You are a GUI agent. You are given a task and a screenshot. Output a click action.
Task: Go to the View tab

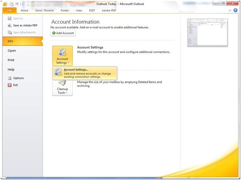[79, 10]
